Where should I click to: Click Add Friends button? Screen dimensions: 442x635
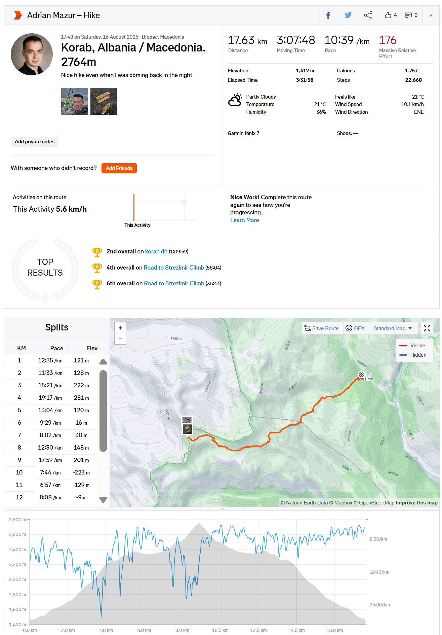click(x=119, y=168)
